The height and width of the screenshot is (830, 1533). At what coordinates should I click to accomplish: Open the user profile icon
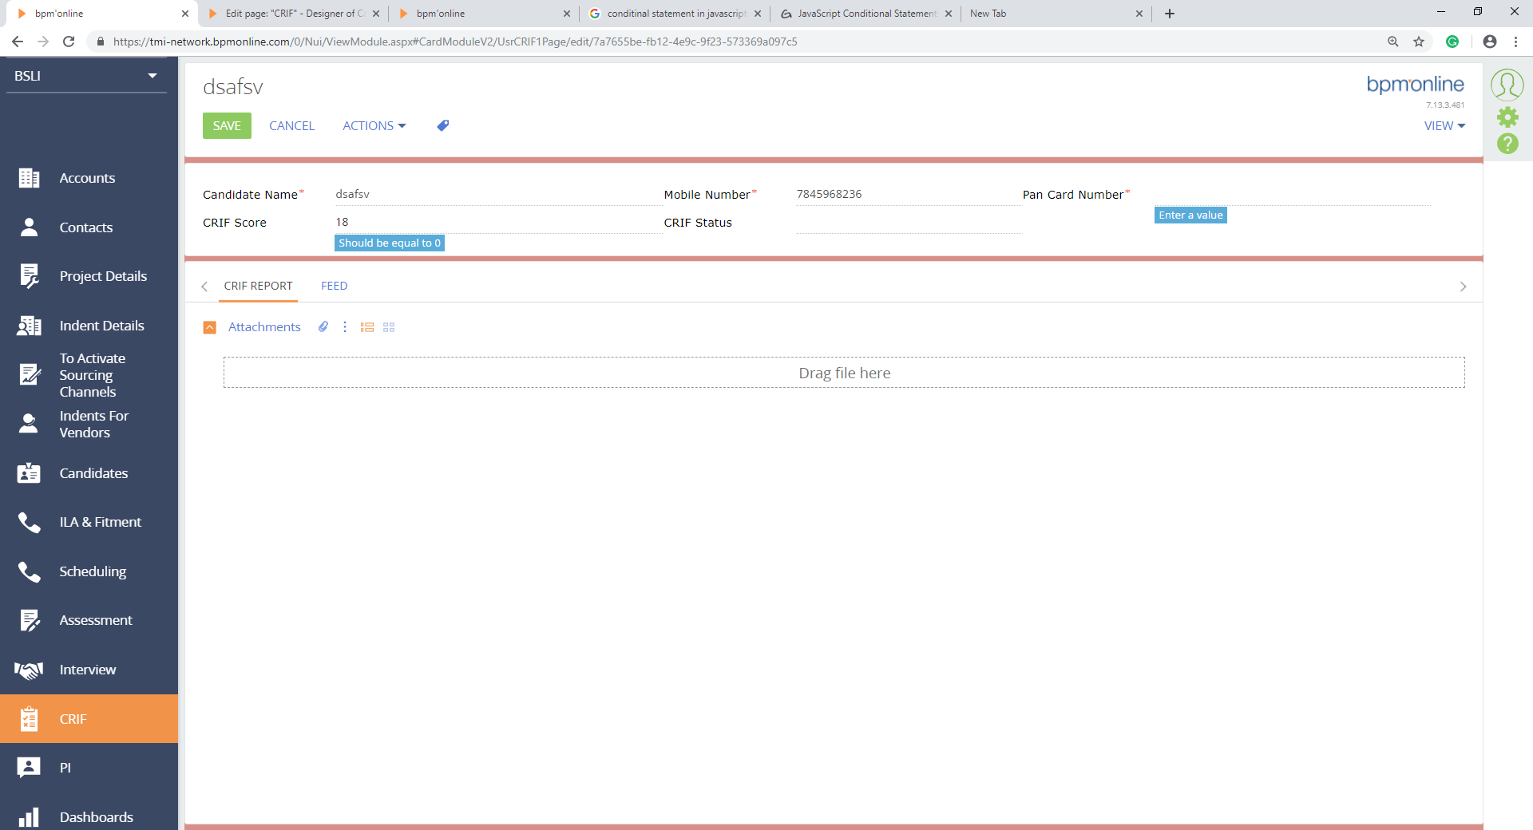pyautogui.click(x=1507, y=85)
